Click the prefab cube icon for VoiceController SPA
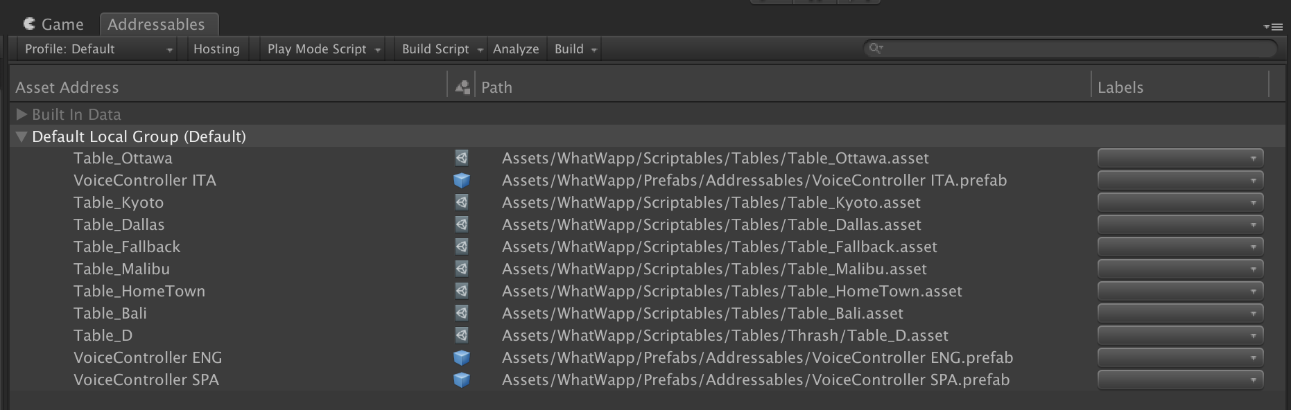This screenshot has width=1291, height=410. [x=461, y=380]
